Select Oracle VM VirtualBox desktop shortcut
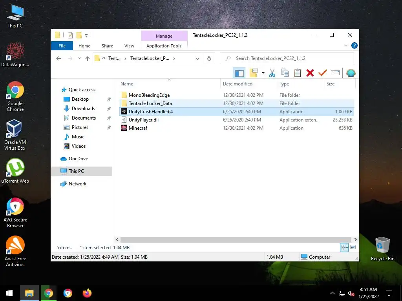402x301 pixels. click(15, 135)
